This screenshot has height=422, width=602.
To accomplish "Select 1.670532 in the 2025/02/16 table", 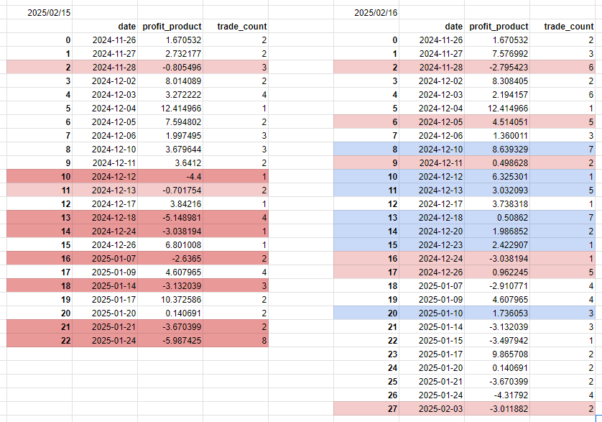I will tap(497, 40).
